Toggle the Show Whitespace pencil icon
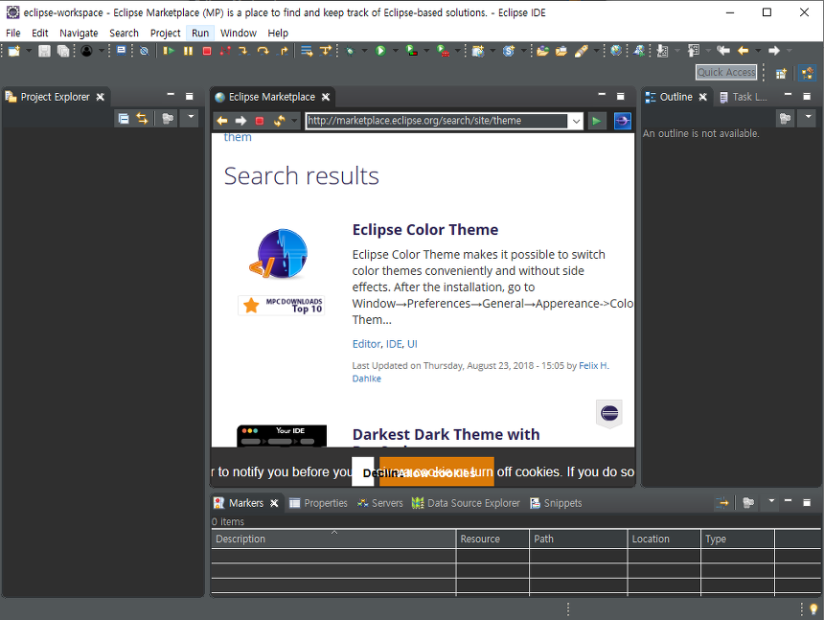824x620 pixels. [x=581, y=51]
